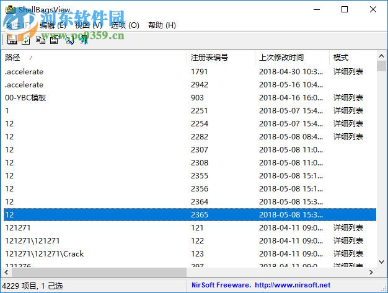Select the row with path 1

tap(190, 111)
